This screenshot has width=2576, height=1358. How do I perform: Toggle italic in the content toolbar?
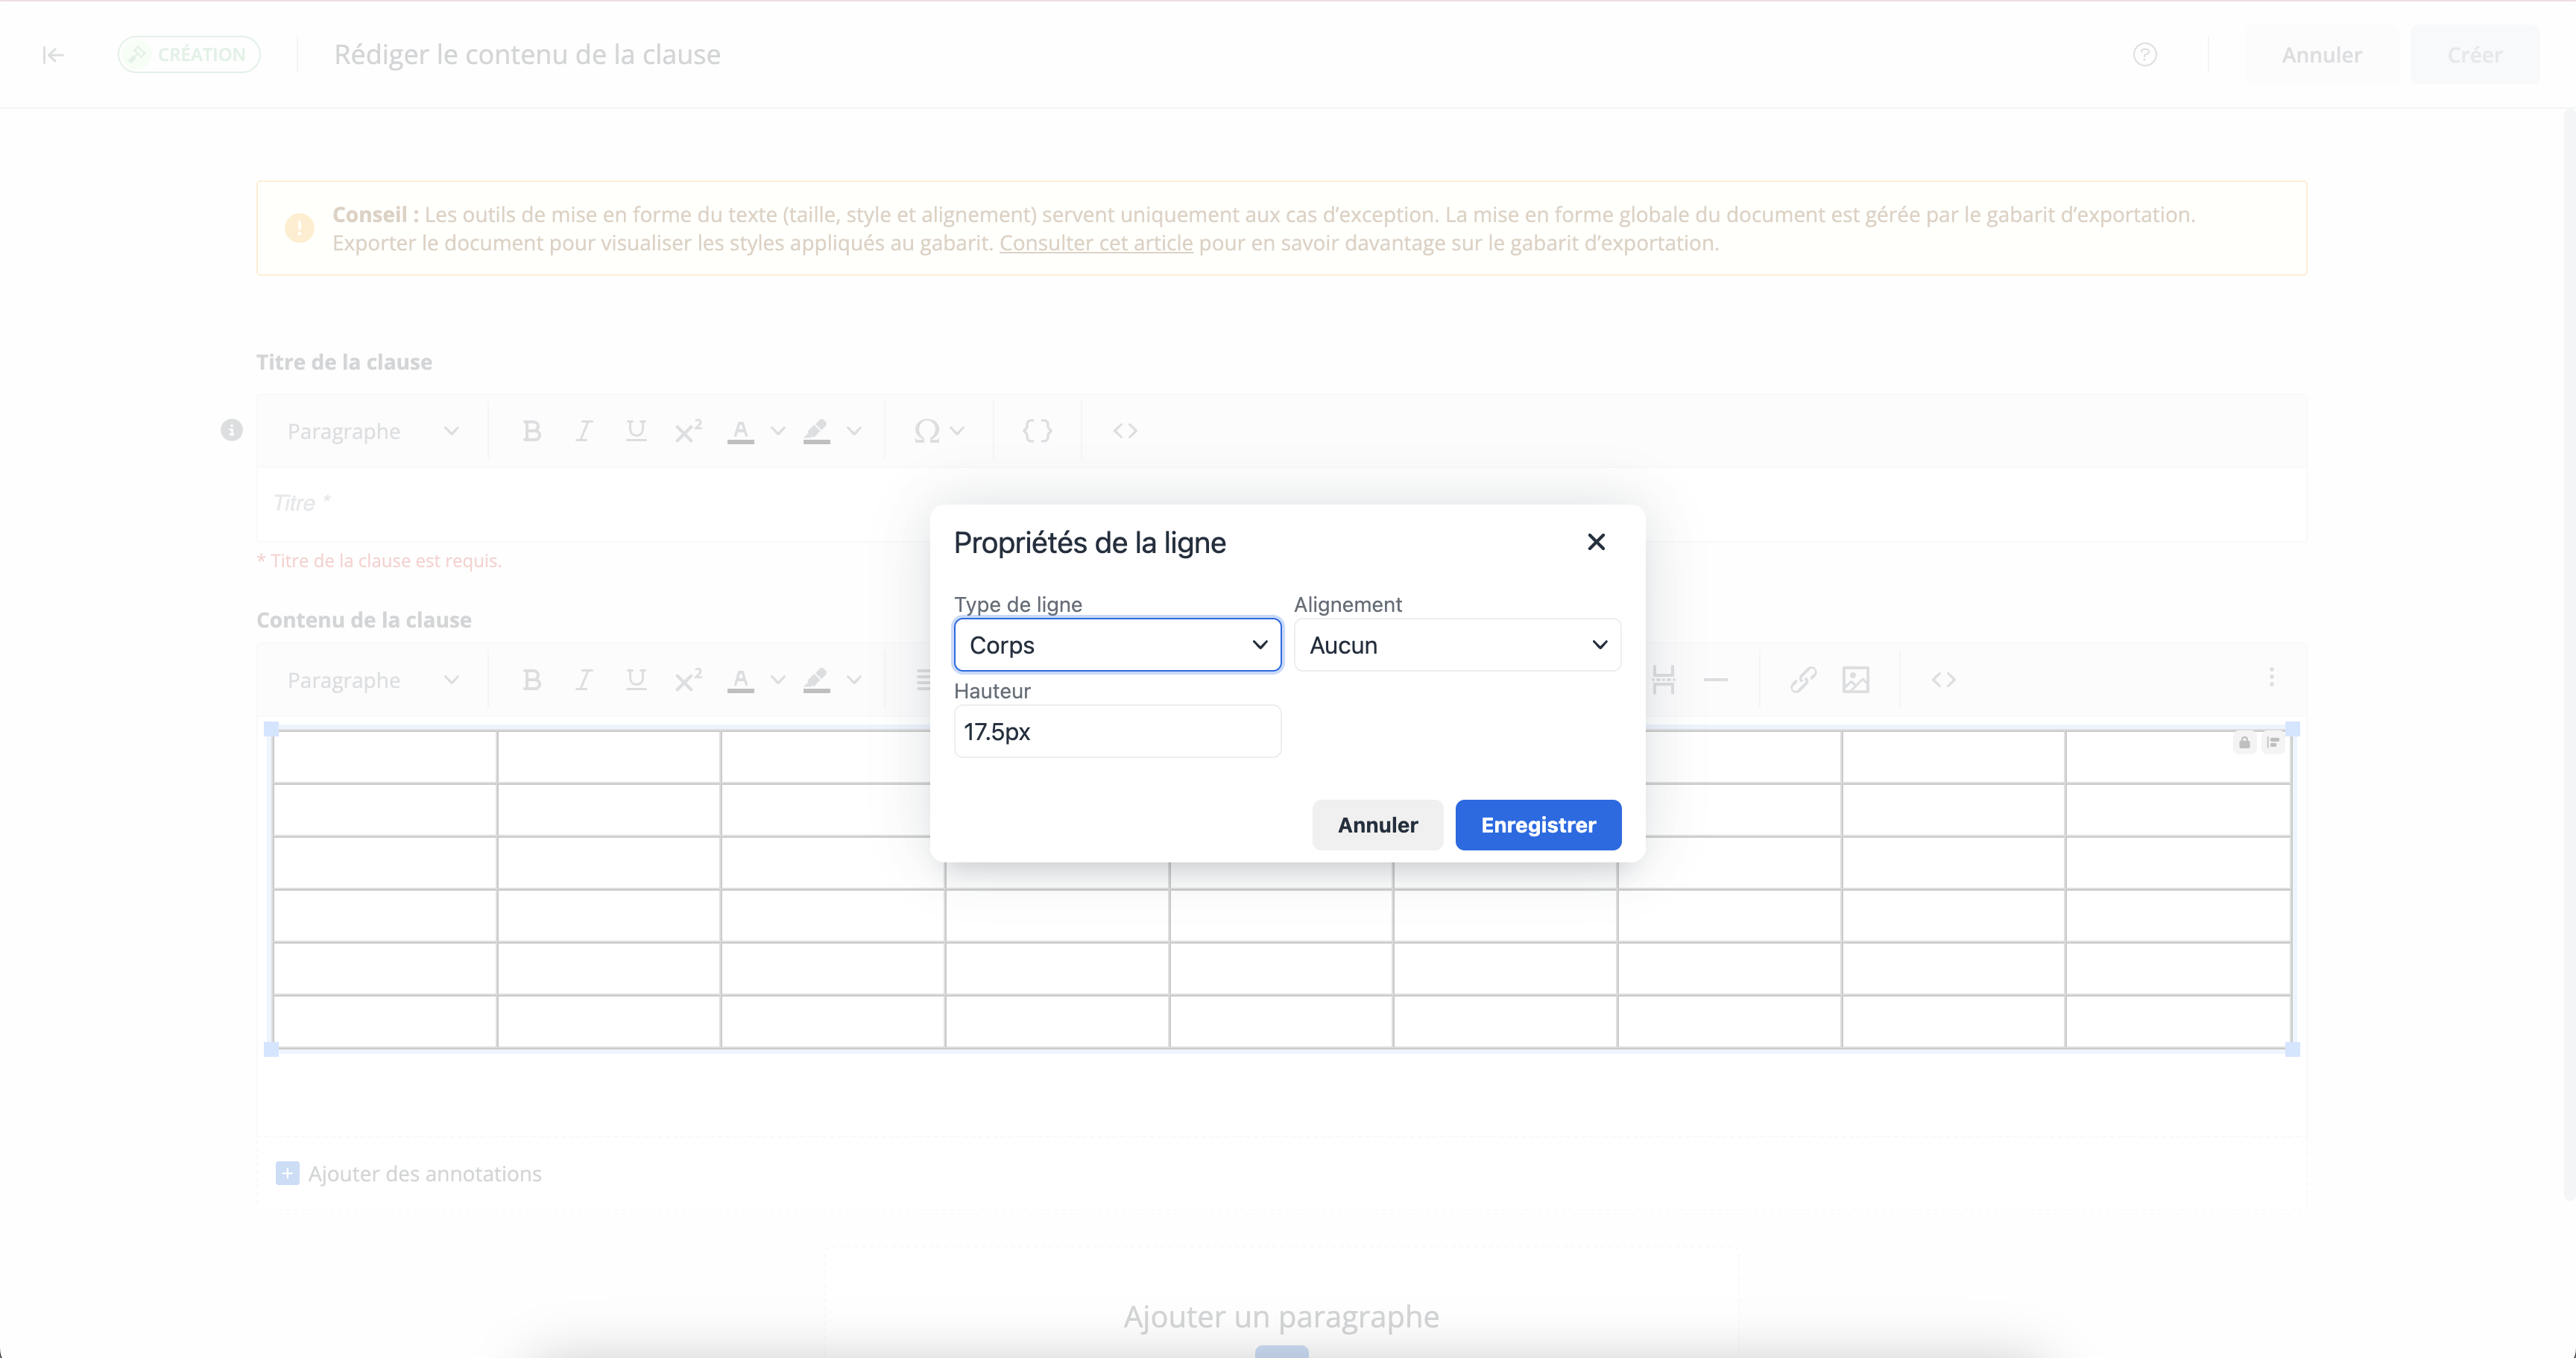pos(583,680)
